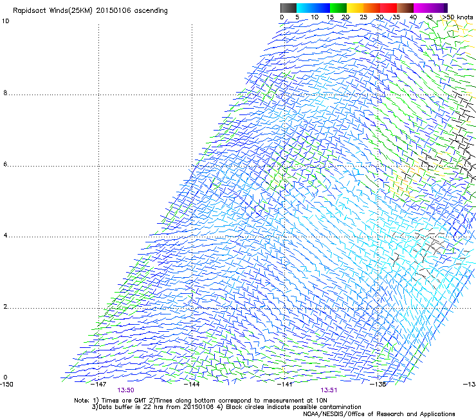The height and width of the screenshot is (418, 476).
Task: Click the '>50 knots' legend label
Action: (458, 17)
